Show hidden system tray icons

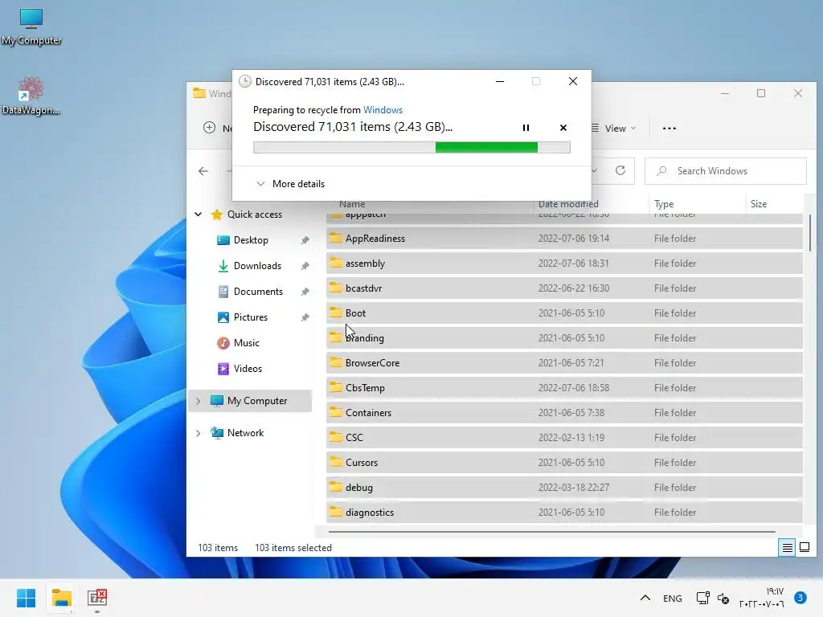(645, 598)
